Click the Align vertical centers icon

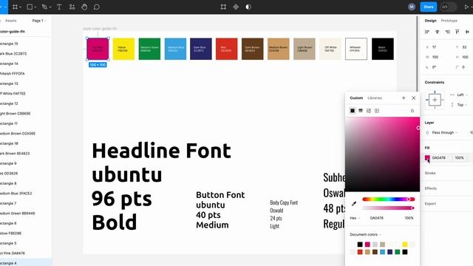point(467,32)
